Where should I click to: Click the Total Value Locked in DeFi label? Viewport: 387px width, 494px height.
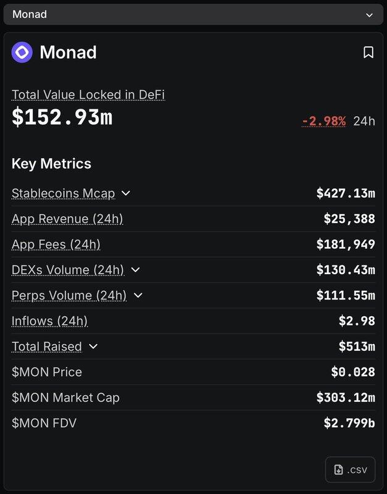[x=88, y=94]
